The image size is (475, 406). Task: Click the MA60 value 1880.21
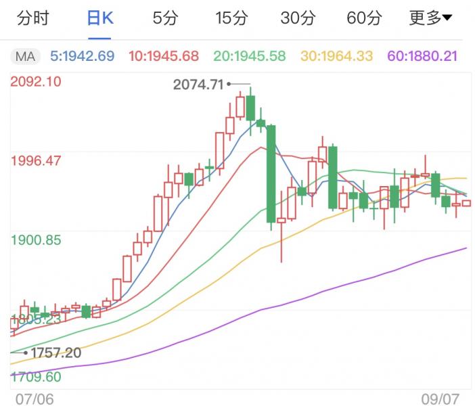tap(422, 55)
